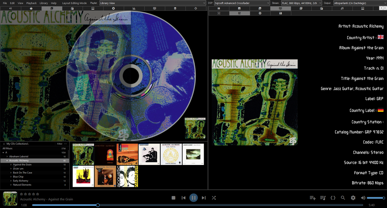Open the File menu
387x208 pixels.
(x=5, y=3)
